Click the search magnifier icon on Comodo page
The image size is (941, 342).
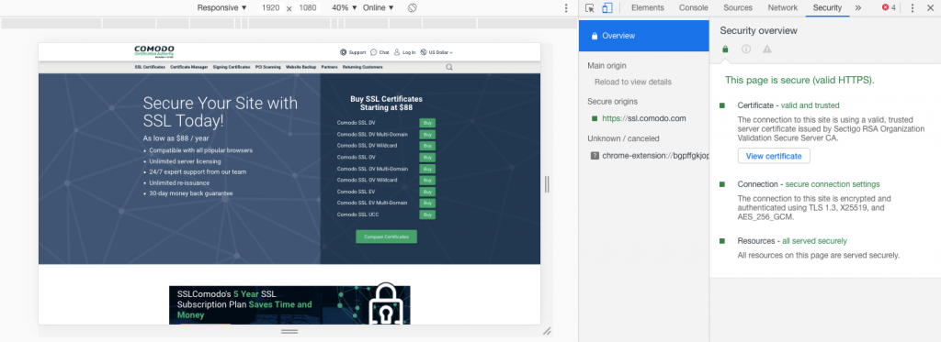[x=448, y=67]
